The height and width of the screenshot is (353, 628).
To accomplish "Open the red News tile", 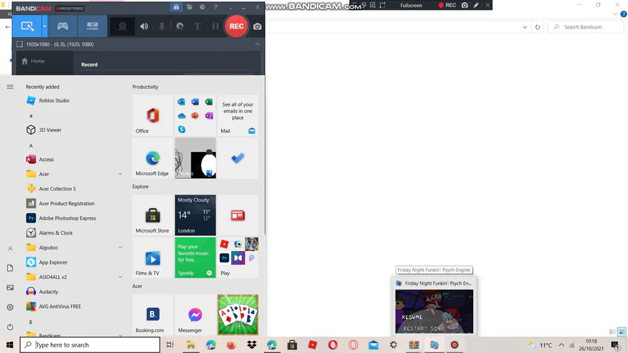I will coord(237,216).
